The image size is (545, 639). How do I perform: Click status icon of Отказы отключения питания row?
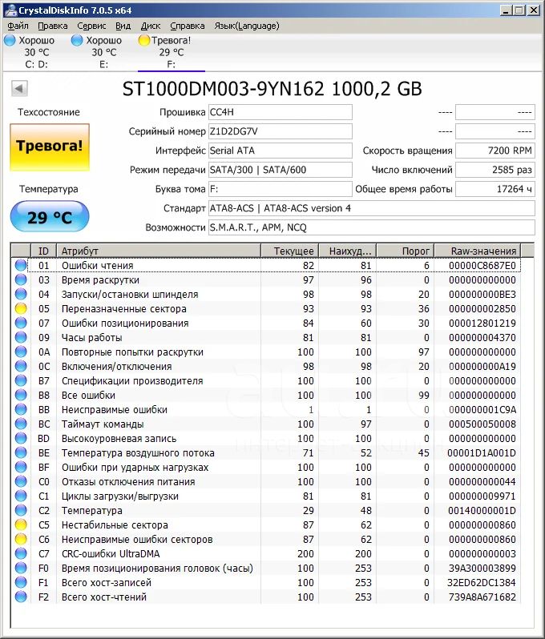click(x=21, y=481)
